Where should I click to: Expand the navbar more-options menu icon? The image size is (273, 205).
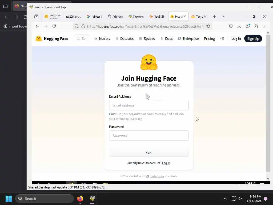click(x=222, y=38)
